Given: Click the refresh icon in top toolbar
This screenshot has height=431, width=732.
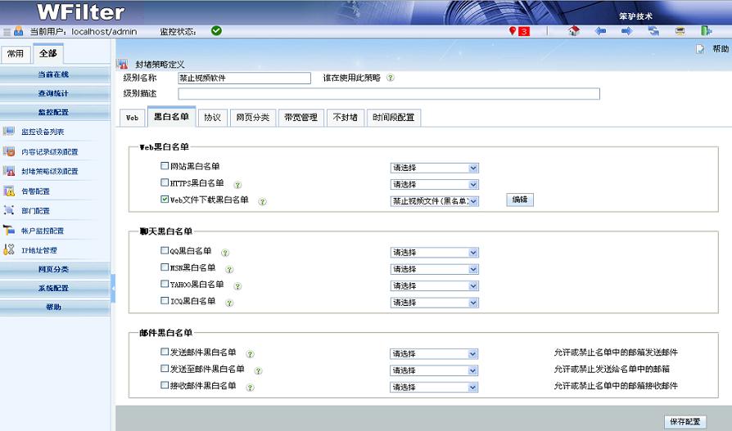Looking at the screenshot, I should click(x=653, y=31).
